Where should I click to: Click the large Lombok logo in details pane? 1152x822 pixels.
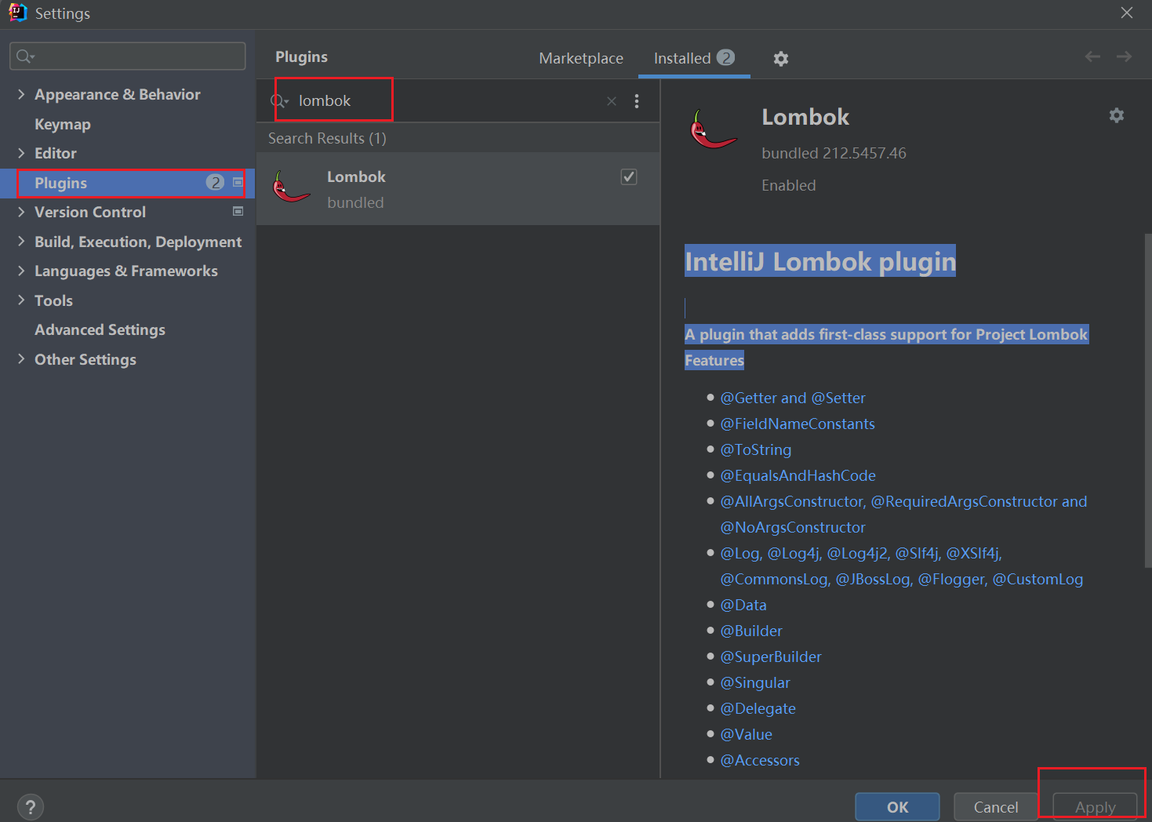(712, 129)
